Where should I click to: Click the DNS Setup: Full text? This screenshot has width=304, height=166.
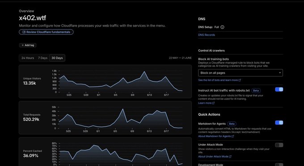[208, 27]
